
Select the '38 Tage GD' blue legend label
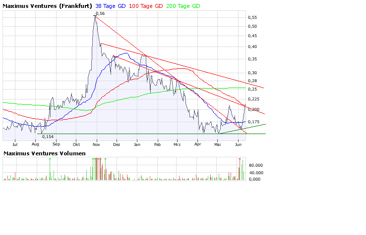pyautogui.click(x=111, y=6)
